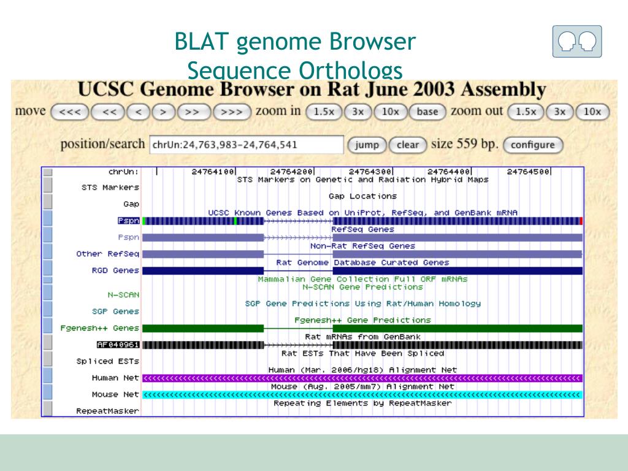The image size is (628, 471).
Task: Click the blue handle beside Human Net
Action: (x=48, y=375)
